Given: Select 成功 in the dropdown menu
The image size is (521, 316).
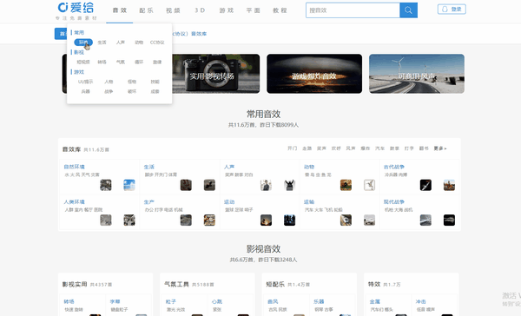Looking at the screenshot, I should (x=155, y=91).
